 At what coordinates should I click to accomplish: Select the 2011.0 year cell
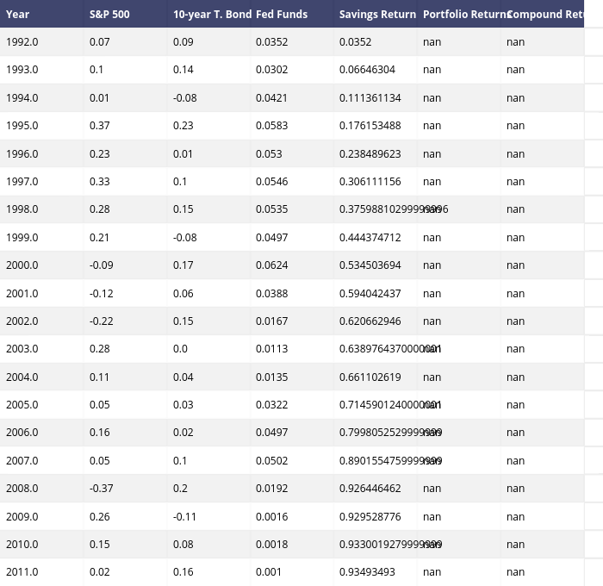click(22, 572)
